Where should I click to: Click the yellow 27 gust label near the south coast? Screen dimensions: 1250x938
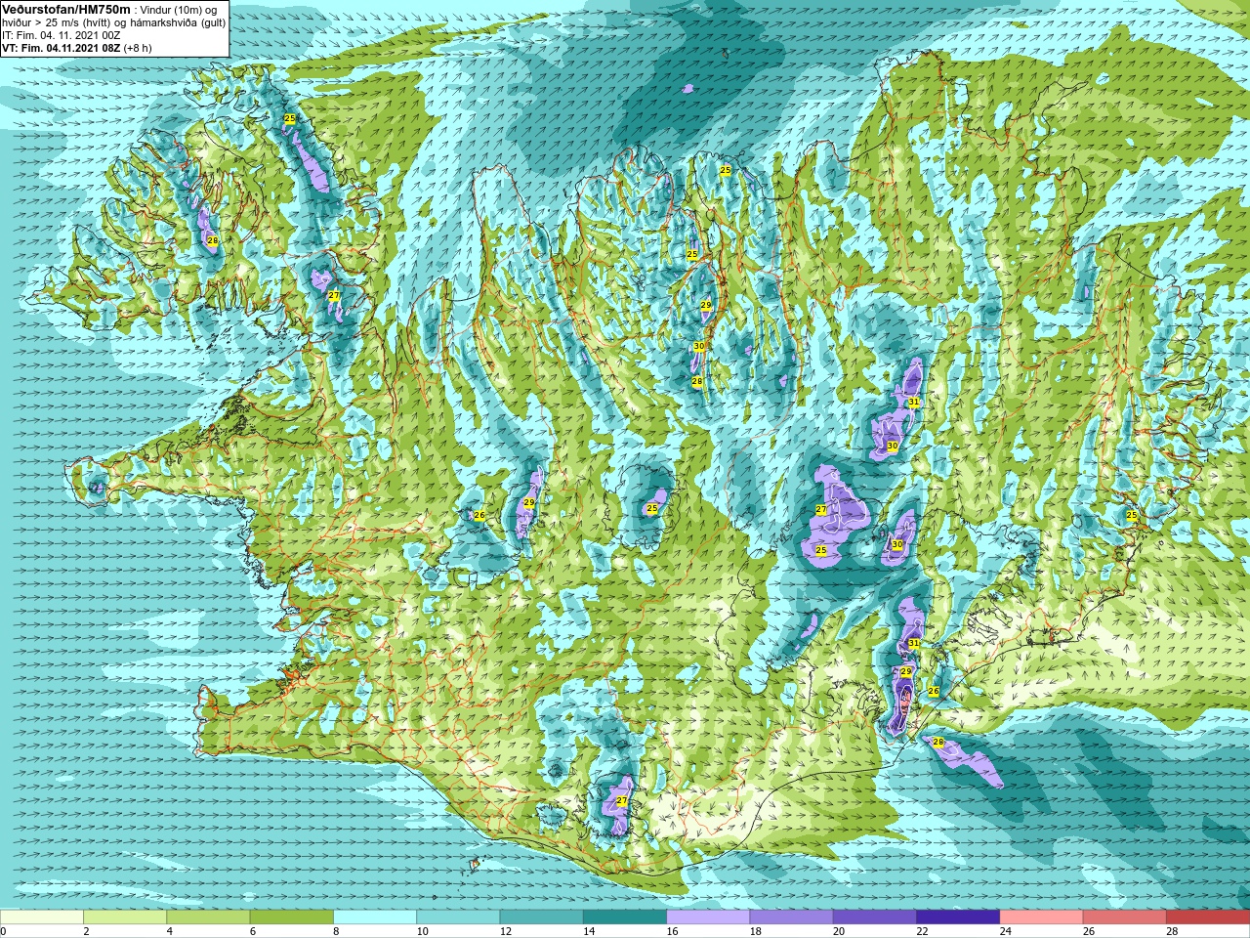click(621, 800)
